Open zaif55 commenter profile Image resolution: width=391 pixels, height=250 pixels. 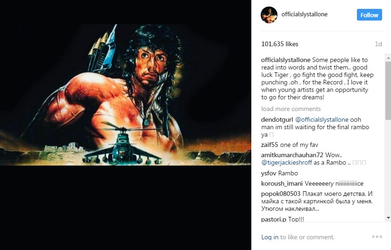coord(270,145)
